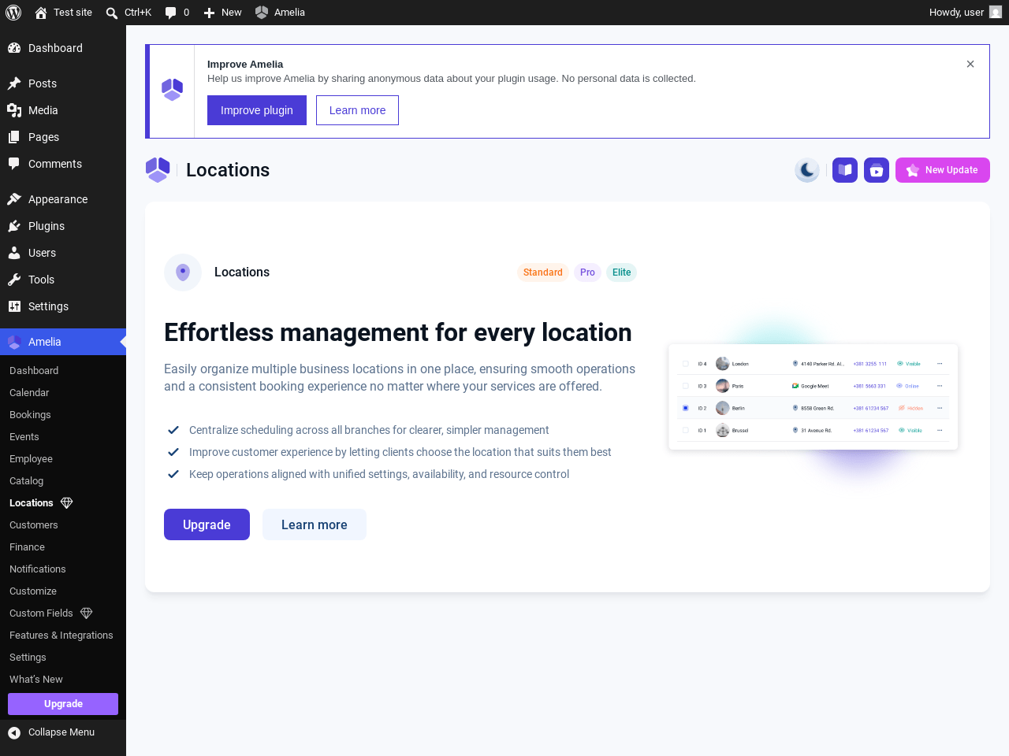Open the WordPress Settings menu

click(63, 306)
